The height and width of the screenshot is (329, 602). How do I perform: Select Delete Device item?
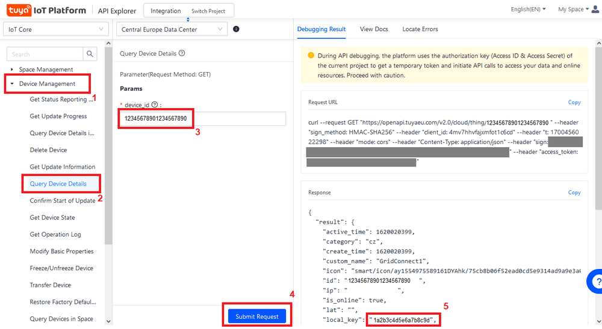(x=48, y=149)
